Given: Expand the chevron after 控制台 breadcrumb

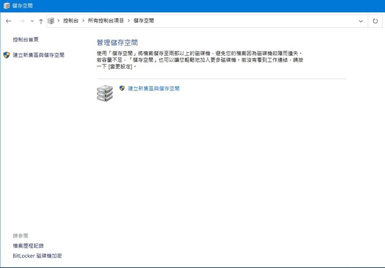Looking at the screenshot, I should [x=83, y=21].
